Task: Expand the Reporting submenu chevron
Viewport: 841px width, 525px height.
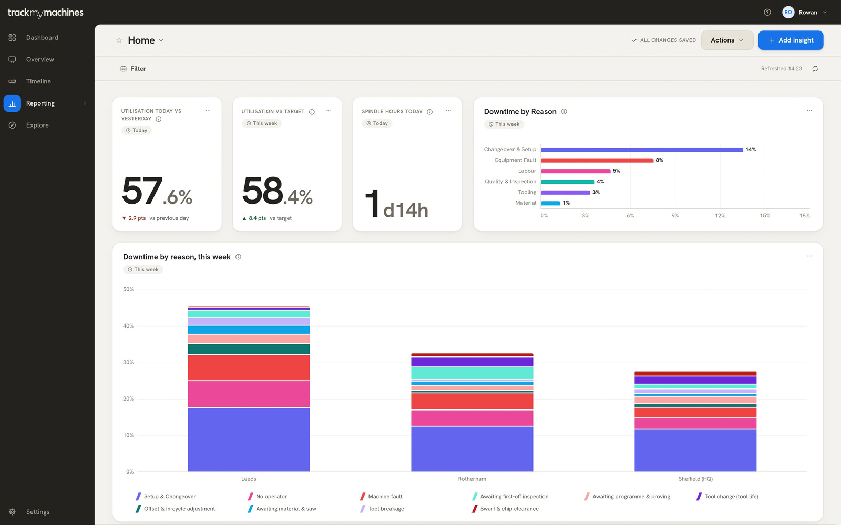Action: click(85, 103)
